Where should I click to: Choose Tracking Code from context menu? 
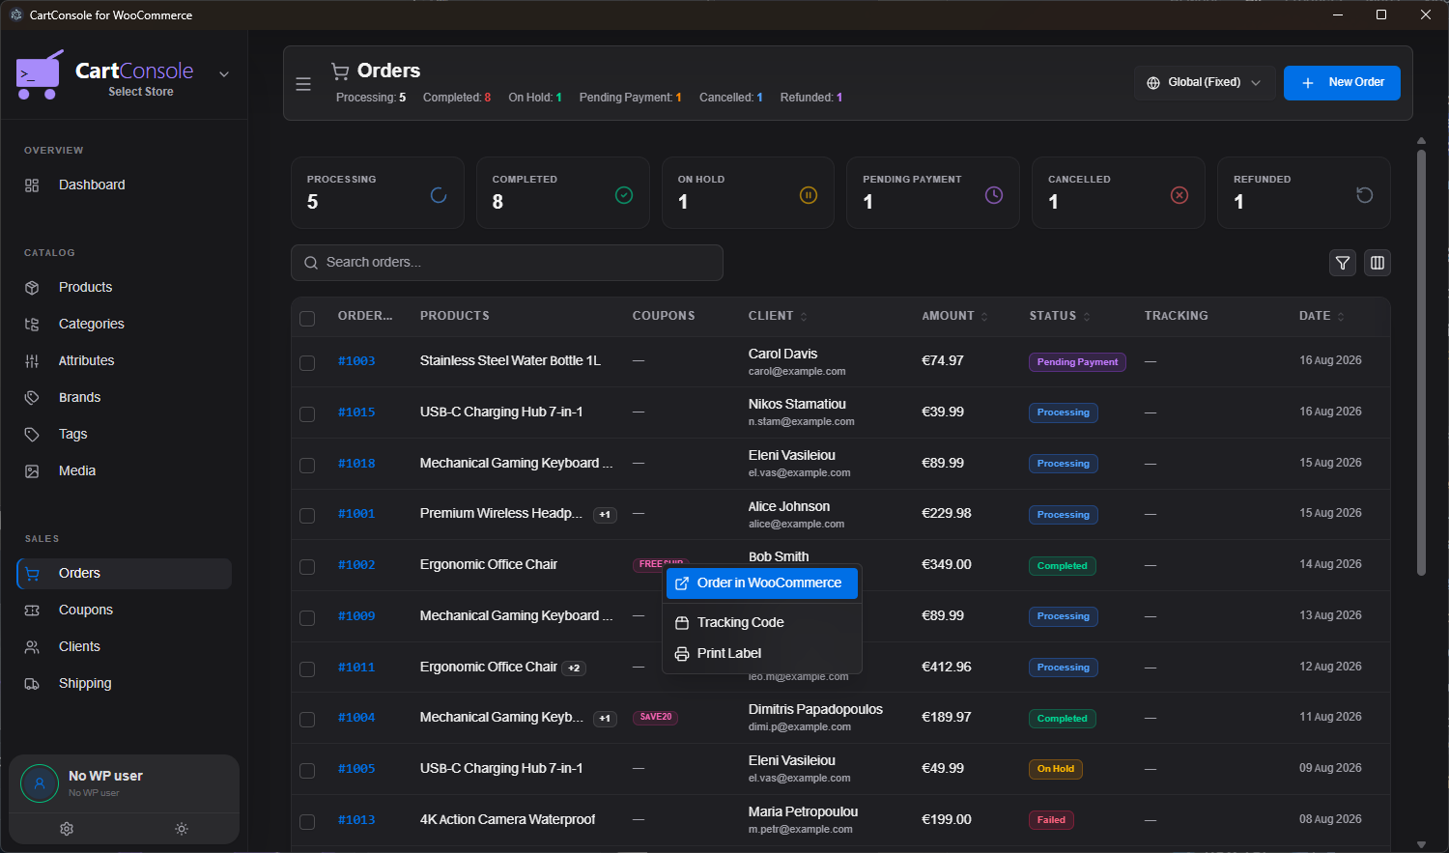762,623
